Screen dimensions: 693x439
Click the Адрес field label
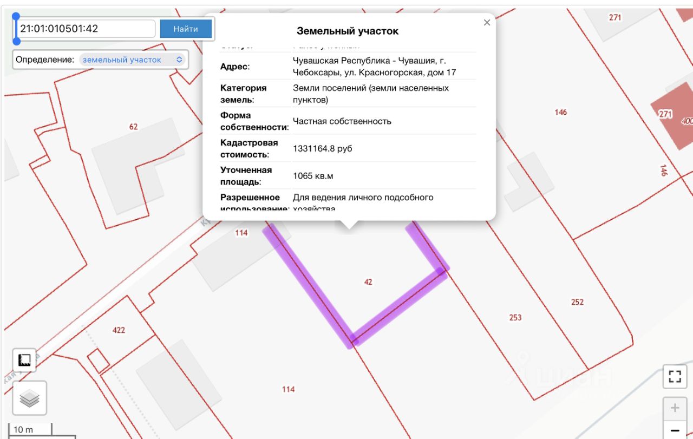click(x=235, y=67)
